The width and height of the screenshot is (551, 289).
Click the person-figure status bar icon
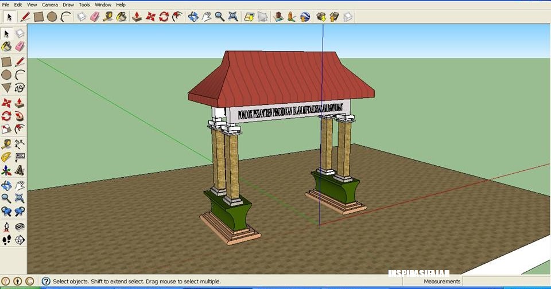(x=18, y=282)
